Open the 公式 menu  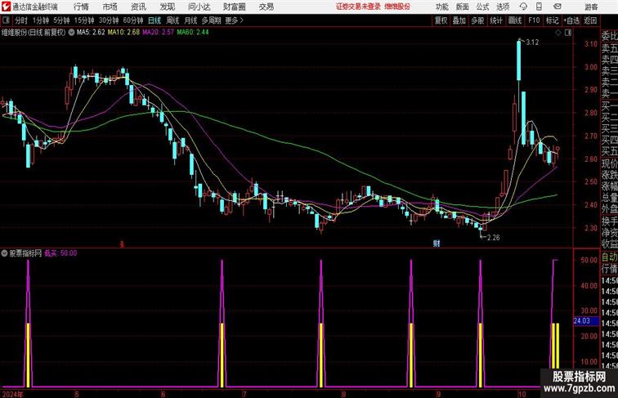pyautogui.click(x=482, y=7)
